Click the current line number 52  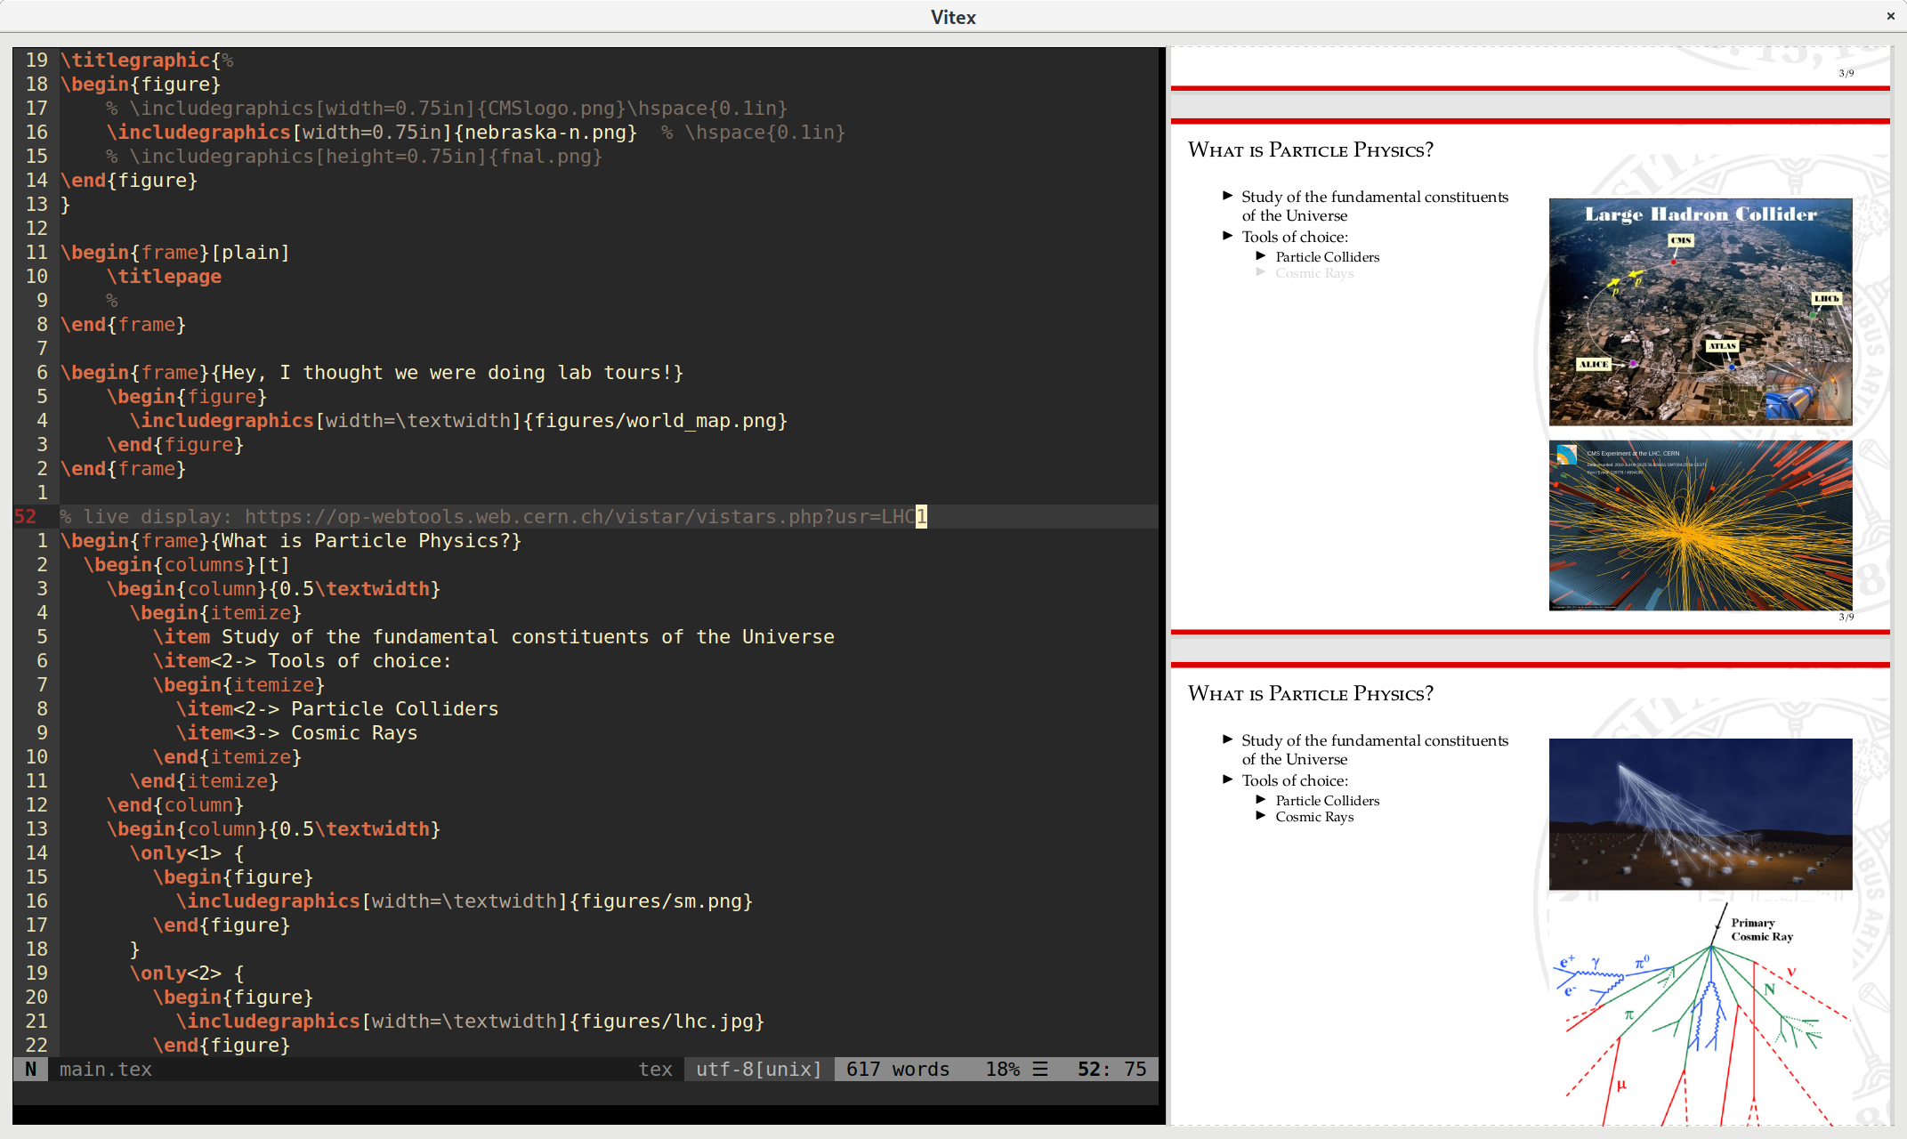click(x=26, y=517)
